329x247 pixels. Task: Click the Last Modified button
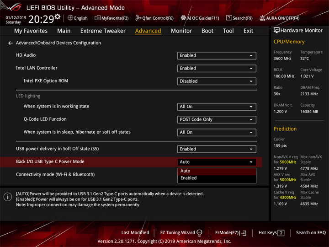pos(135,233)
